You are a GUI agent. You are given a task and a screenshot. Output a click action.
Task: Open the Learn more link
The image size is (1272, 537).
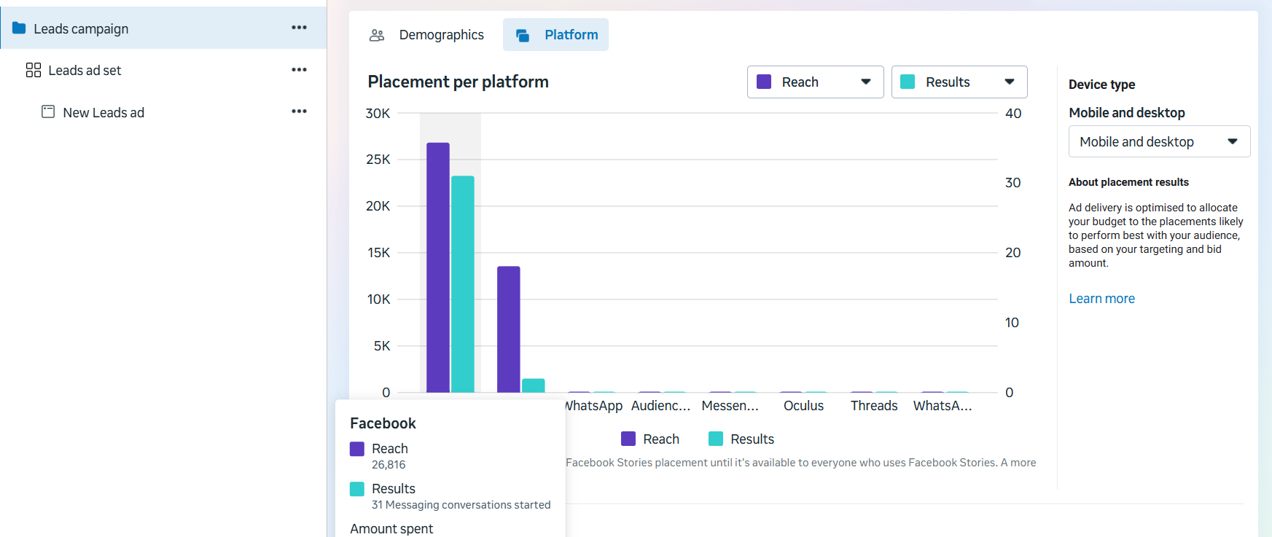click(1101, 299)
